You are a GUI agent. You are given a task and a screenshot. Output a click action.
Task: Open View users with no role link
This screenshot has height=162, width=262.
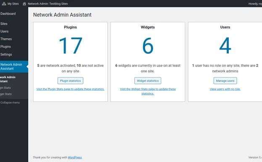click(x=225, y=89)
